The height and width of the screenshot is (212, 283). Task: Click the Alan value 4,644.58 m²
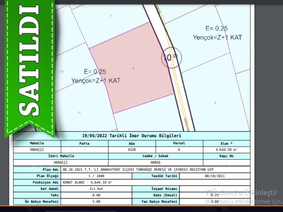point(226,150)
